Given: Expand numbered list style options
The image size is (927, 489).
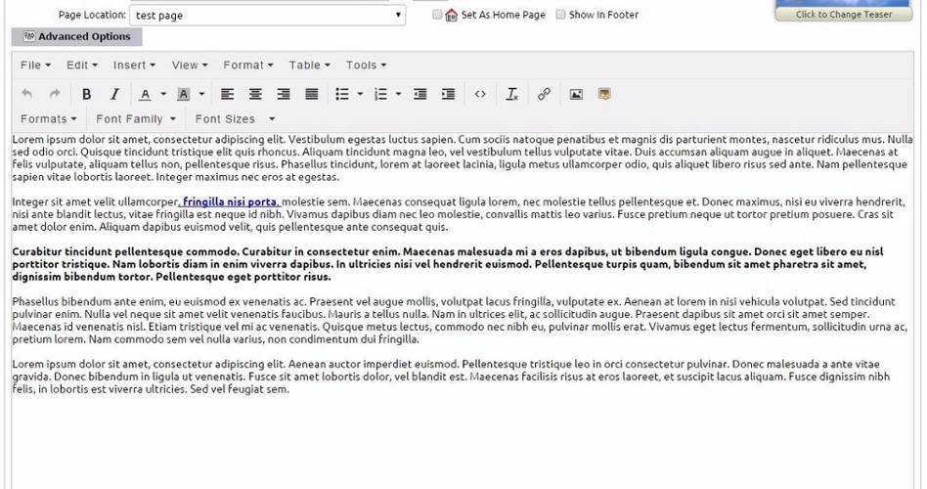Looking at the screenshot, I should click(398, 94).
